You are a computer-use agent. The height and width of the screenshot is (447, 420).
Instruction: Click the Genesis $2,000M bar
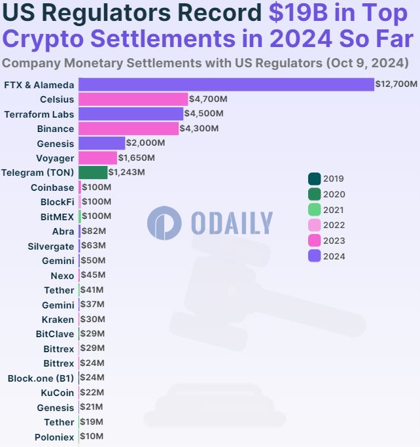point(101,143)
